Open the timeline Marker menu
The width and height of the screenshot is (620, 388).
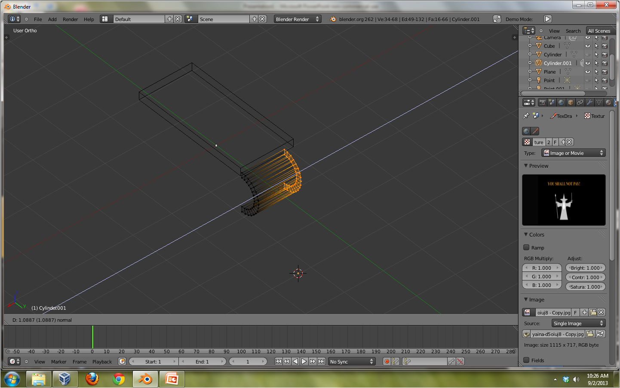pos(59,362)
